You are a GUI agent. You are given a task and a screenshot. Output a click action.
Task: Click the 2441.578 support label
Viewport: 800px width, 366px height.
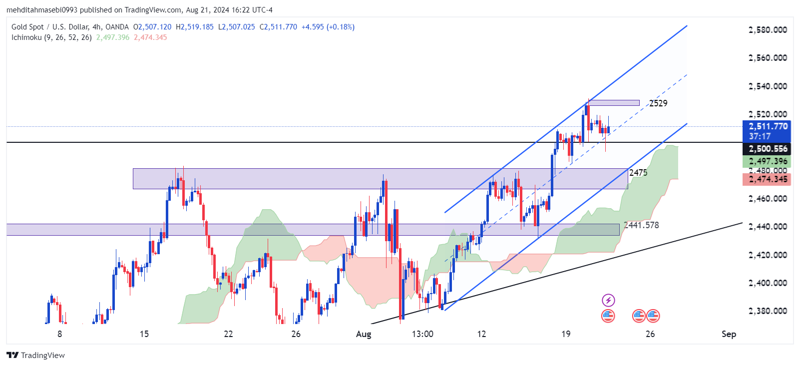coord(641,225)
